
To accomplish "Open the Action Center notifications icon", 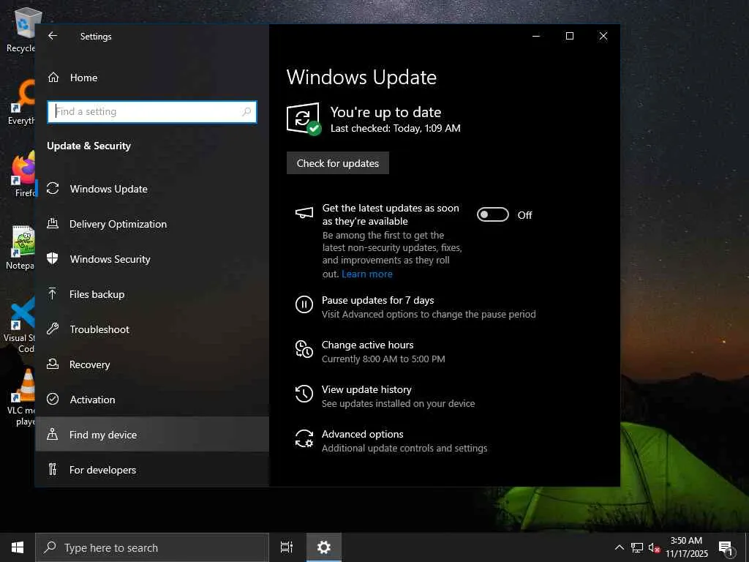I will click(x=726, y=547).
